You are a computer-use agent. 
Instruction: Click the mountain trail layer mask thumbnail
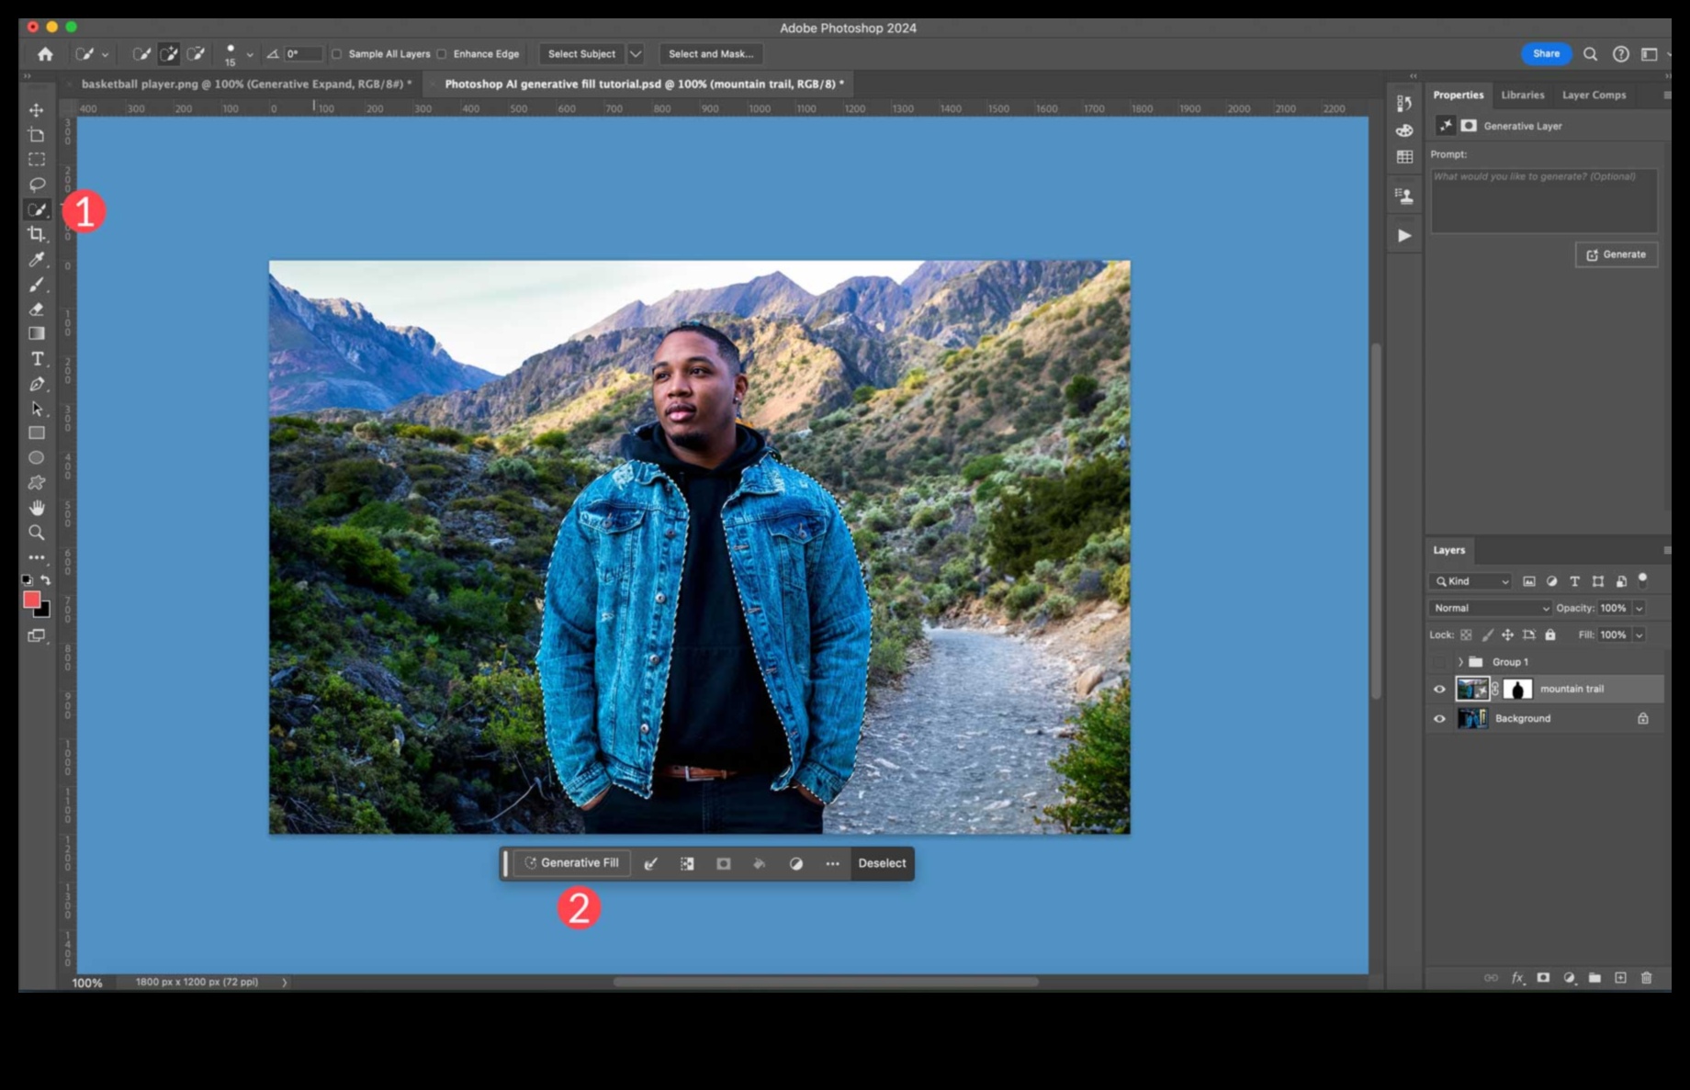pyautogui.click(x=1520, y=689)
